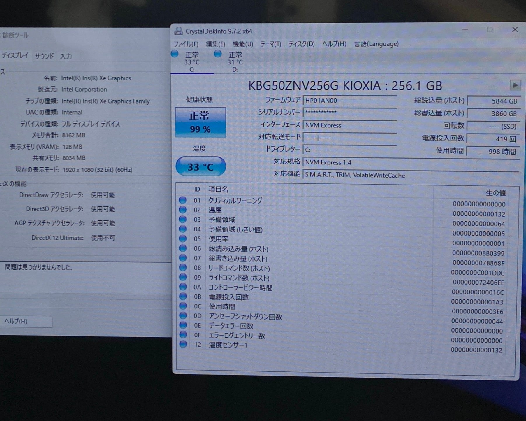Image resolution: width=526 pixels, height=421 pixels.
Task: Click status dot for クリティカルワーニング row
Action: [x=183, y=200]
